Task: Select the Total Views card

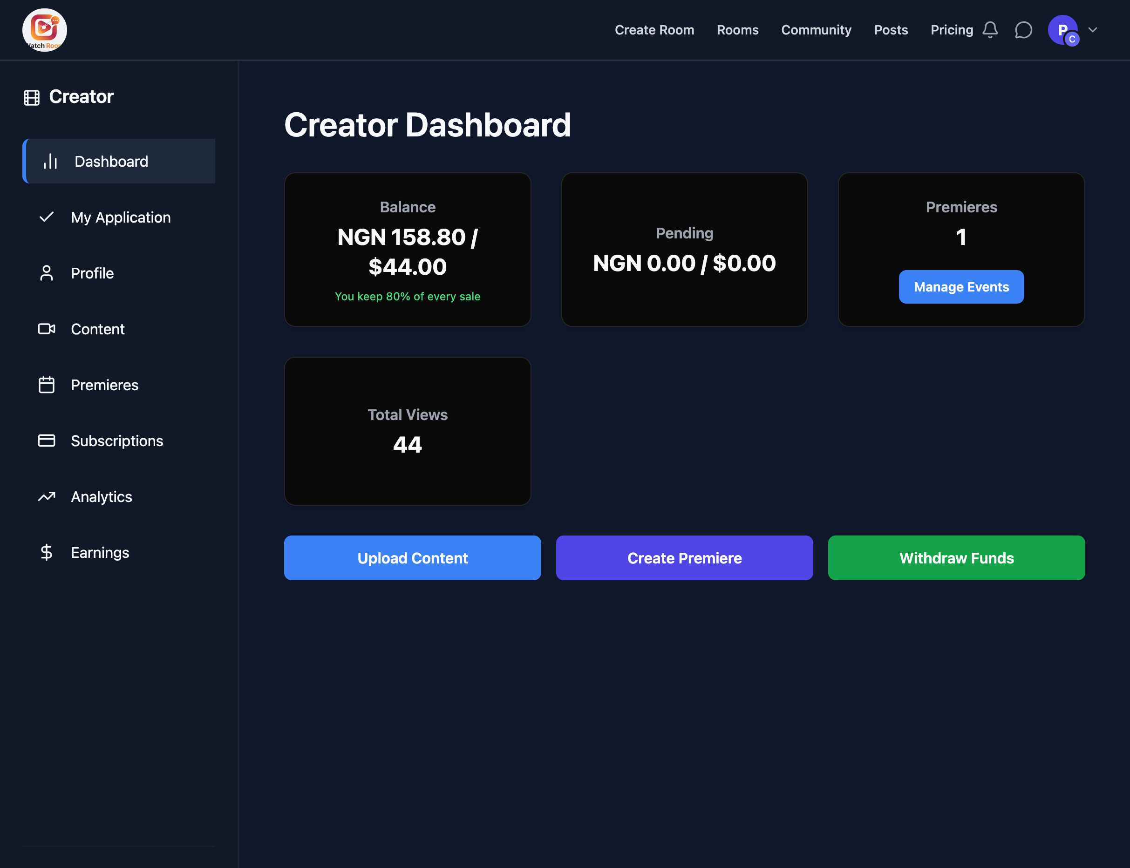Action: [x=407, y=430]
